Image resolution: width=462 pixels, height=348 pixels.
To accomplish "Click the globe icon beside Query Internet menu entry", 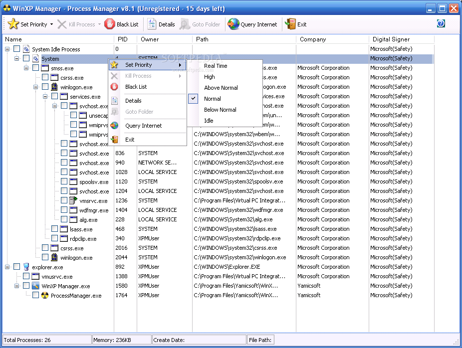I will pos(114,126).
